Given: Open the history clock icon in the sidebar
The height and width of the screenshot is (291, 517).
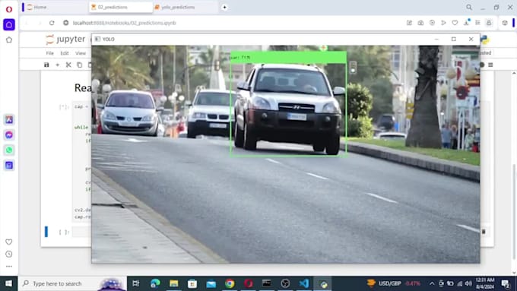Looking at the screenshot, I should pos(9,254).
